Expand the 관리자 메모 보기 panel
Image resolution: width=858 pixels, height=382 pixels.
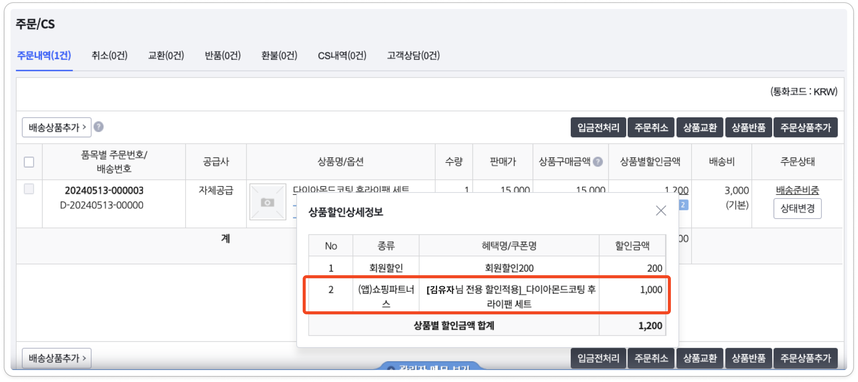pyautogui.click(x=429, y=367)
